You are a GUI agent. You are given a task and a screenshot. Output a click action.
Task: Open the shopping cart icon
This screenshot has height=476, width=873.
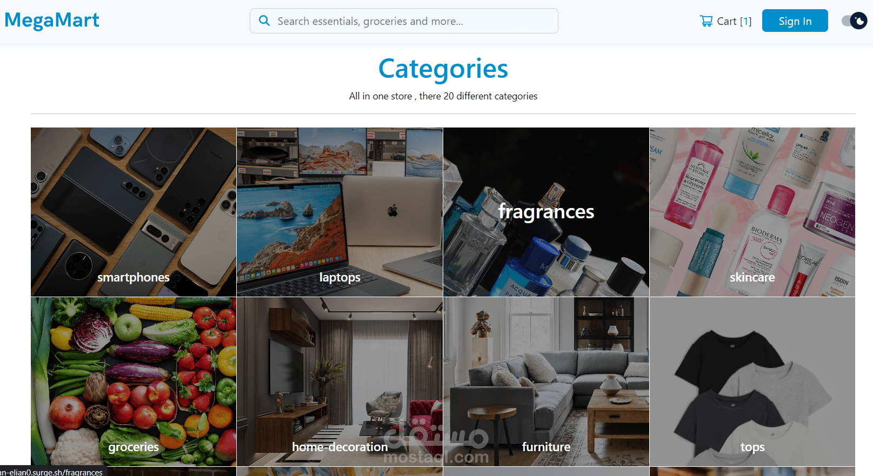click(706, 21)
